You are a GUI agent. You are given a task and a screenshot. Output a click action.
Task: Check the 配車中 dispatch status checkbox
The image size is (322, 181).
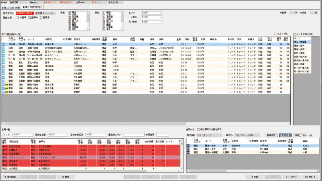29,18
